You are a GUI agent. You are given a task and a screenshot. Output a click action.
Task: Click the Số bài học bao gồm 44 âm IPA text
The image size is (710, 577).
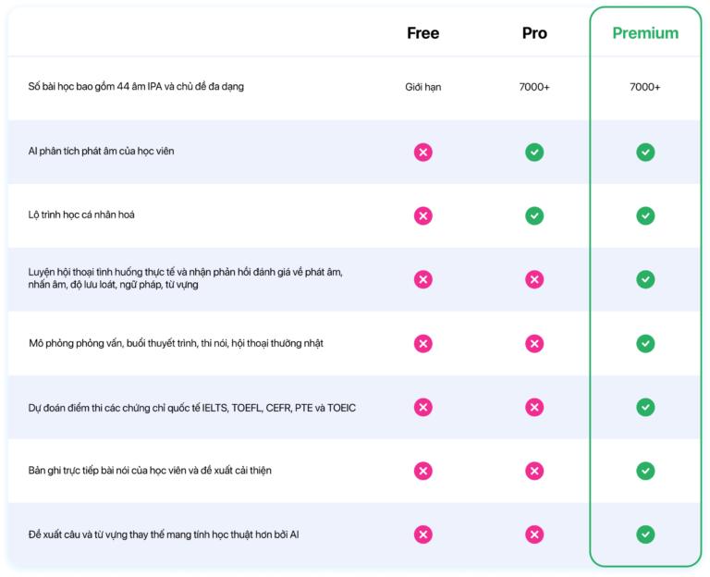click(136, 87)
